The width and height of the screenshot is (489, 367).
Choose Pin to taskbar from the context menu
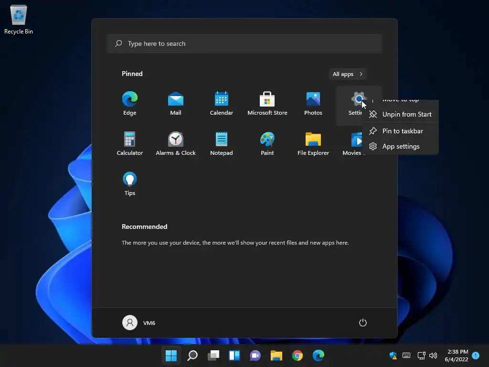coord(401,131)
